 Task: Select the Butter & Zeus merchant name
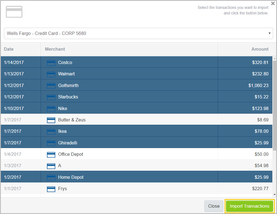click(x=72, y=120)
